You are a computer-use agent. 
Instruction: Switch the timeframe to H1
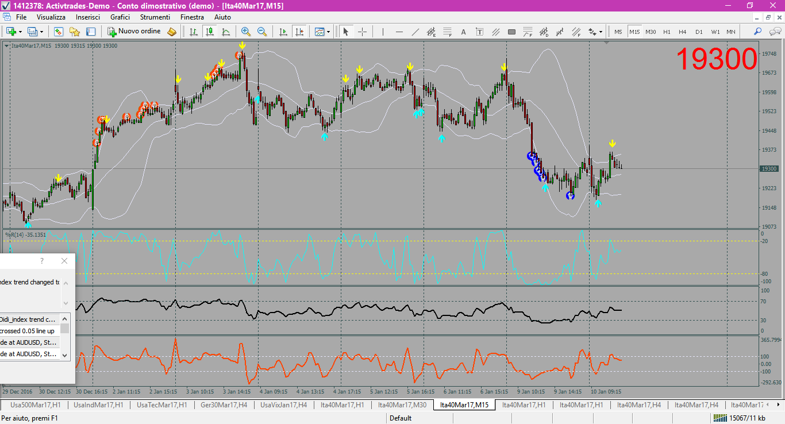(667, 32)
